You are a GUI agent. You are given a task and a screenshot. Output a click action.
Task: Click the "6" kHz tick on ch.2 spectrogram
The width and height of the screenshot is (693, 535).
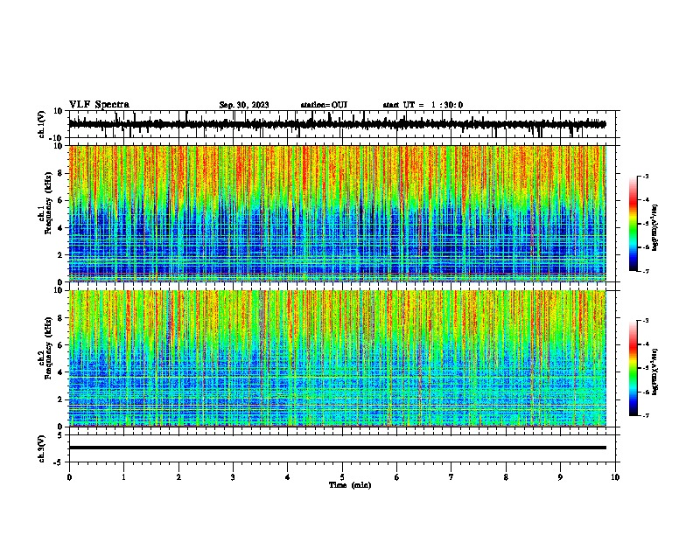[x=60, y=345]
